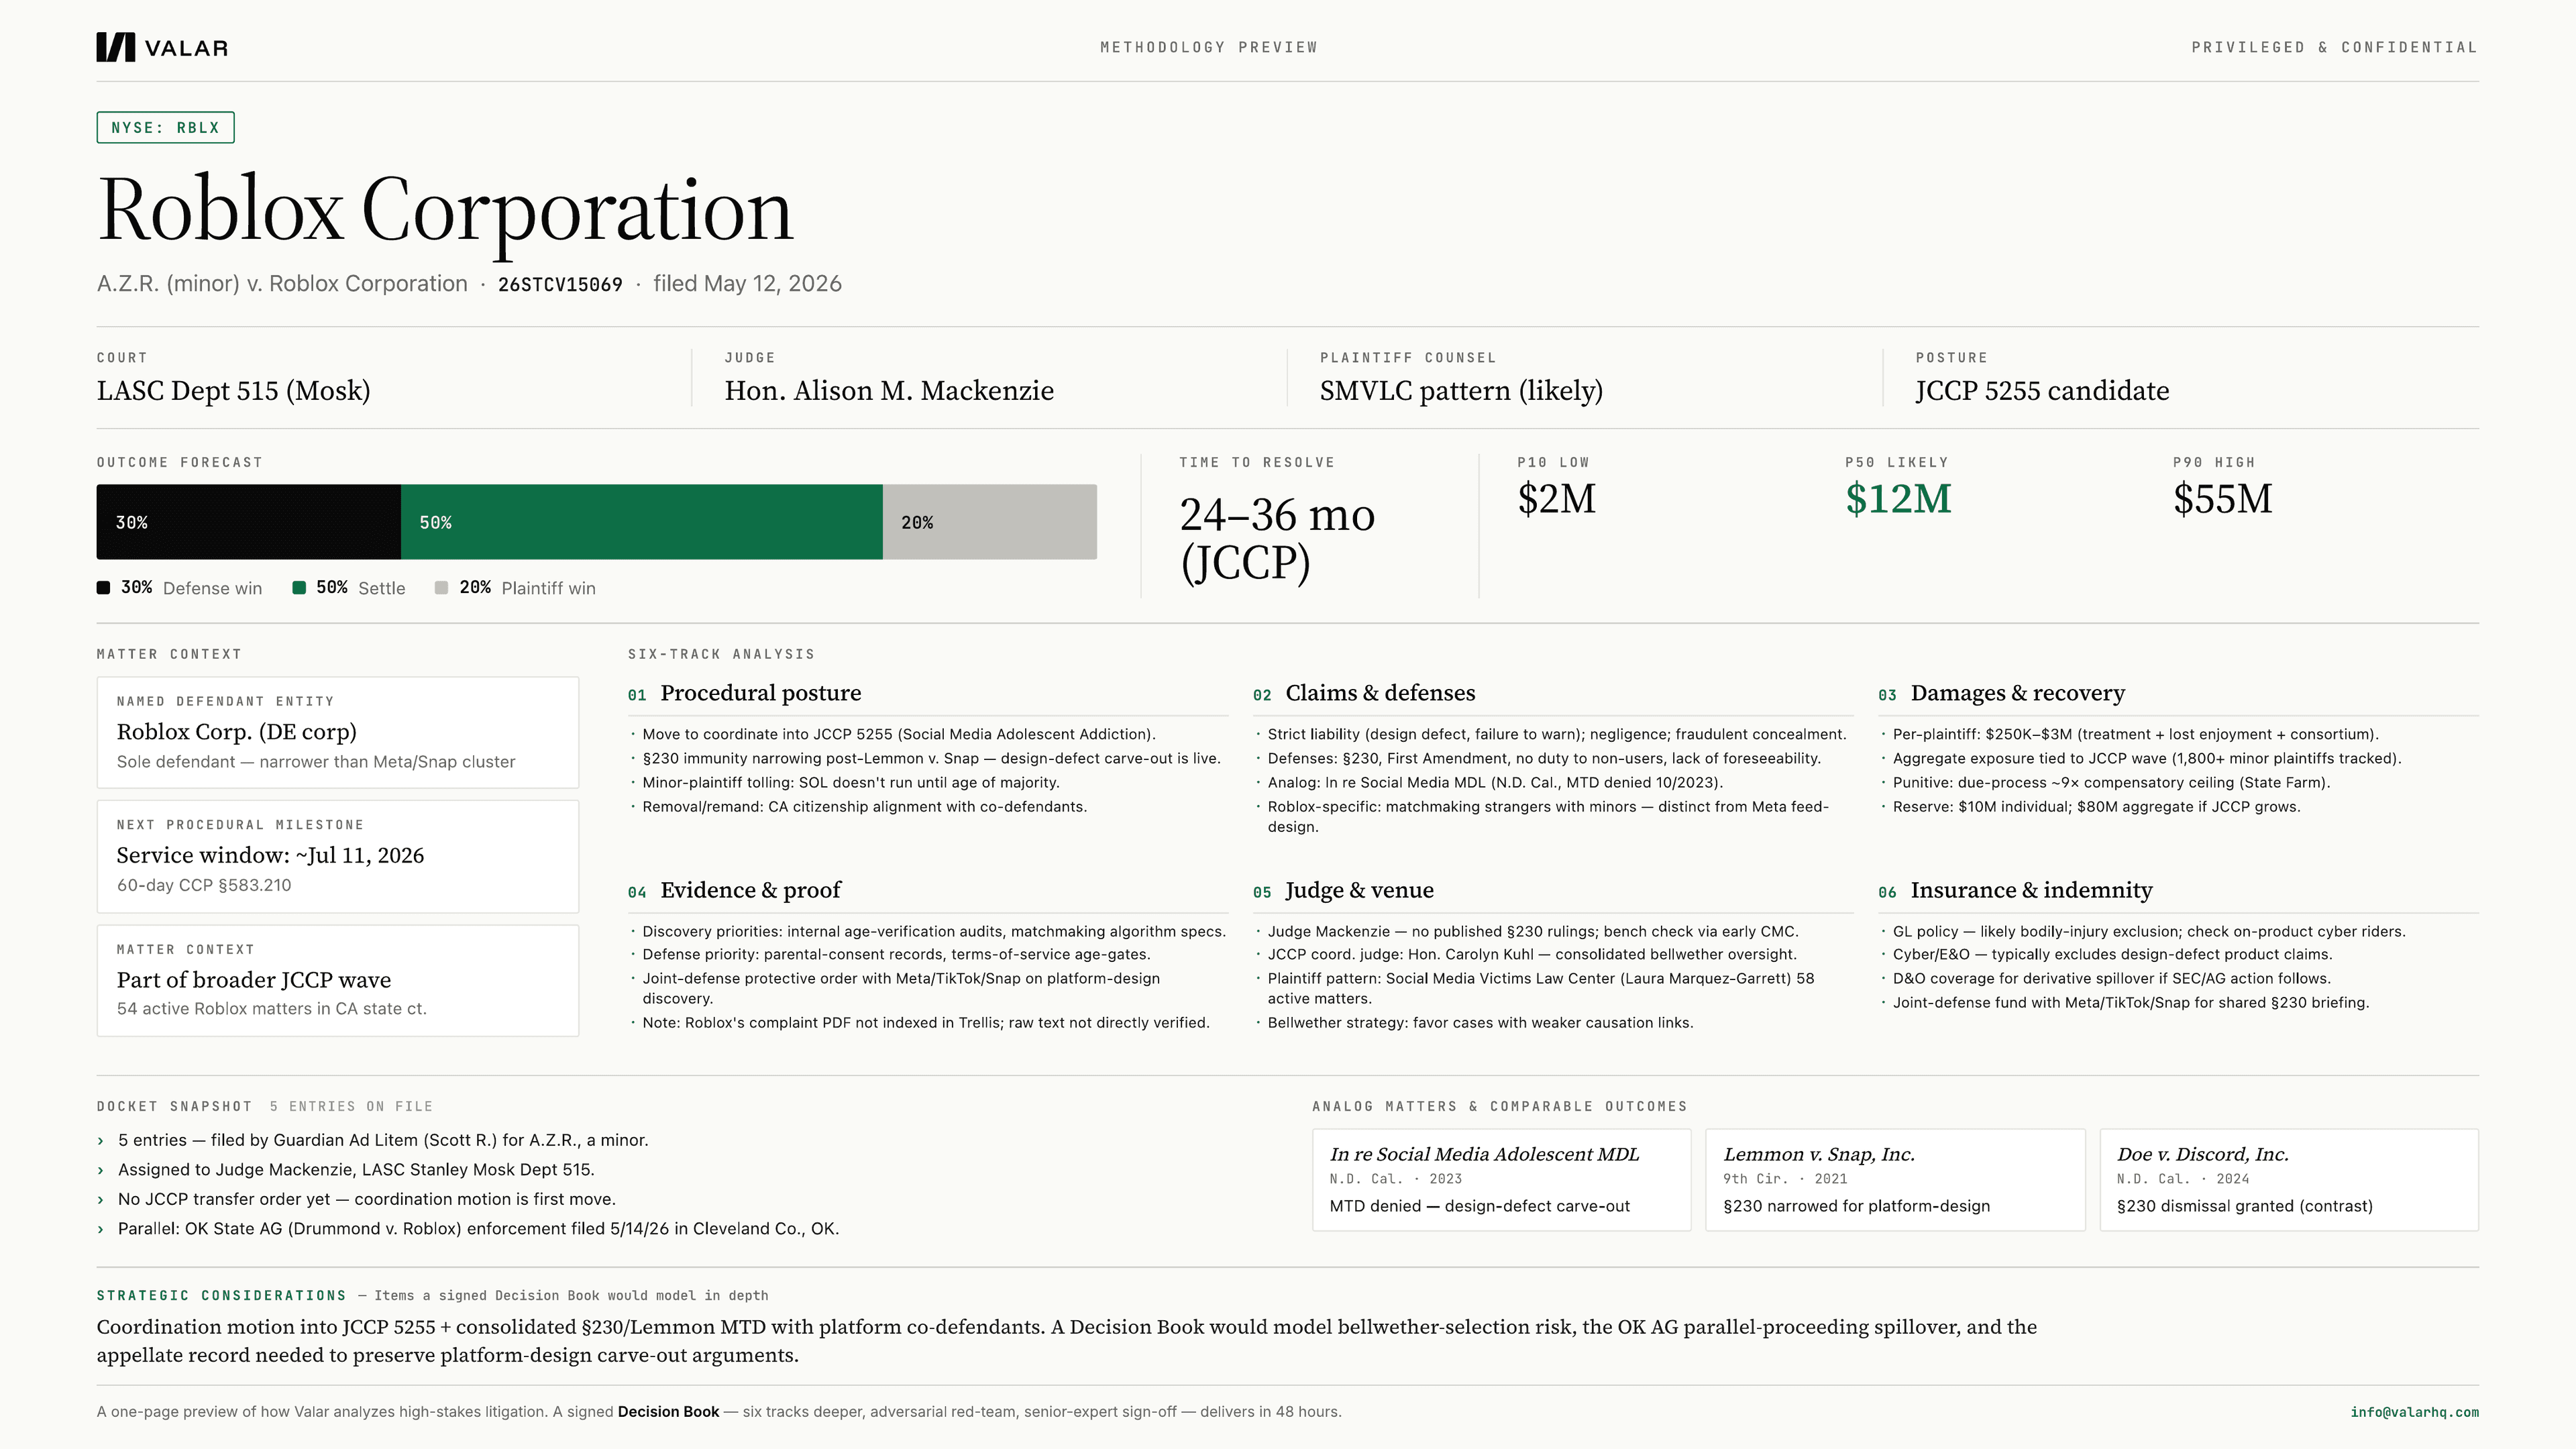Click 'A.Z.R. (minor) v. Roblox Corporation' caption

click(282, 284)
